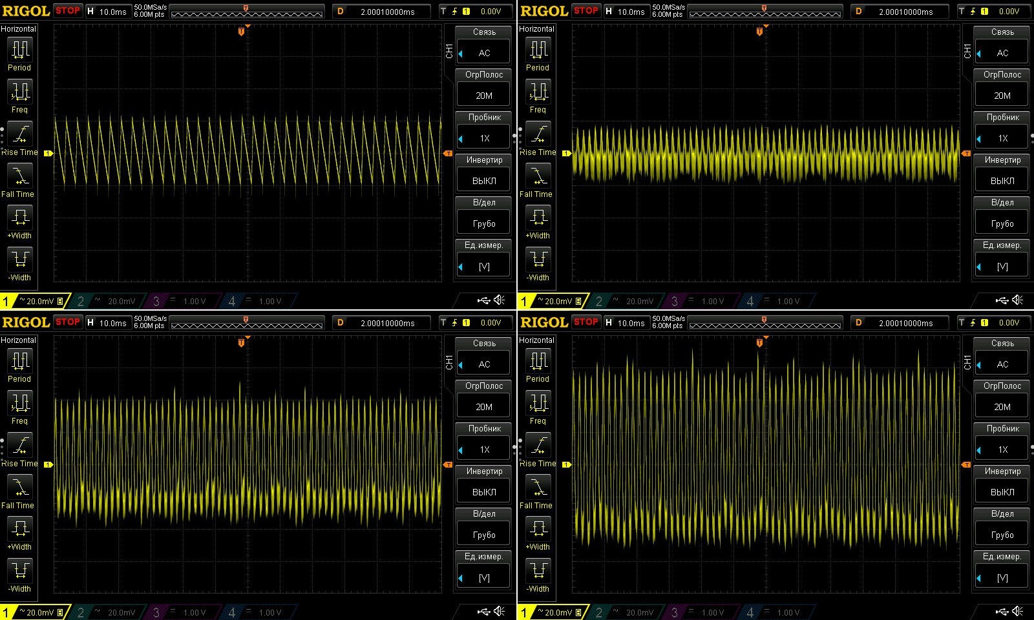Click Rise Time icon in bottom-left scope
The image size is (1034, 620).
19,446
